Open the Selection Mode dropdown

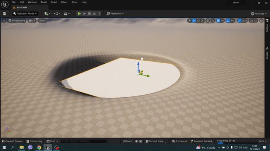click(25, 13)
